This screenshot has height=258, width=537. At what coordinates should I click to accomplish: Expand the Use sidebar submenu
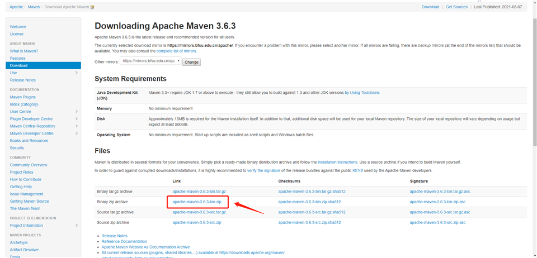tap(77, 73)
